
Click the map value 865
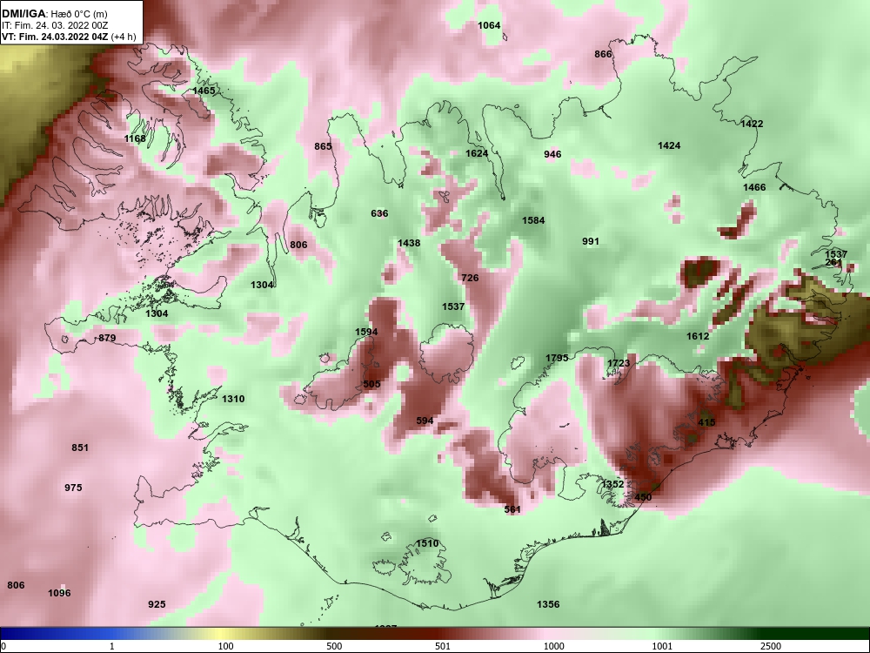[323, 146]
